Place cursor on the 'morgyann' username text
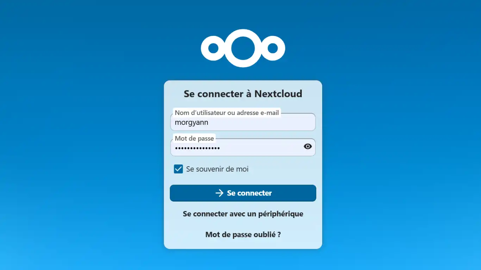This screenshot has height=270, width=481. [x=192, y=123]
